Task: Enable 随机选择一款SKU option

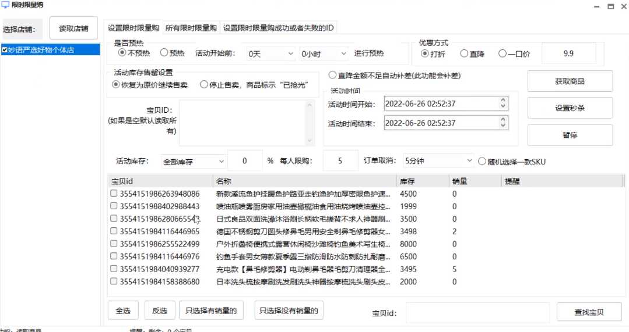Action: click(482, 162)
